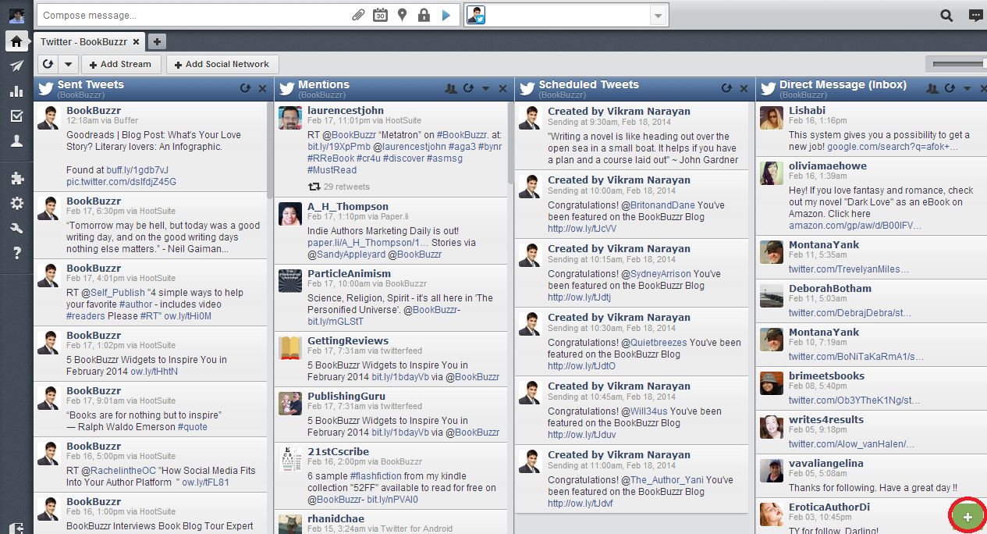Expand the social profile picker dropdown
This screenshot has width=987, height=534.
(658, 15)
